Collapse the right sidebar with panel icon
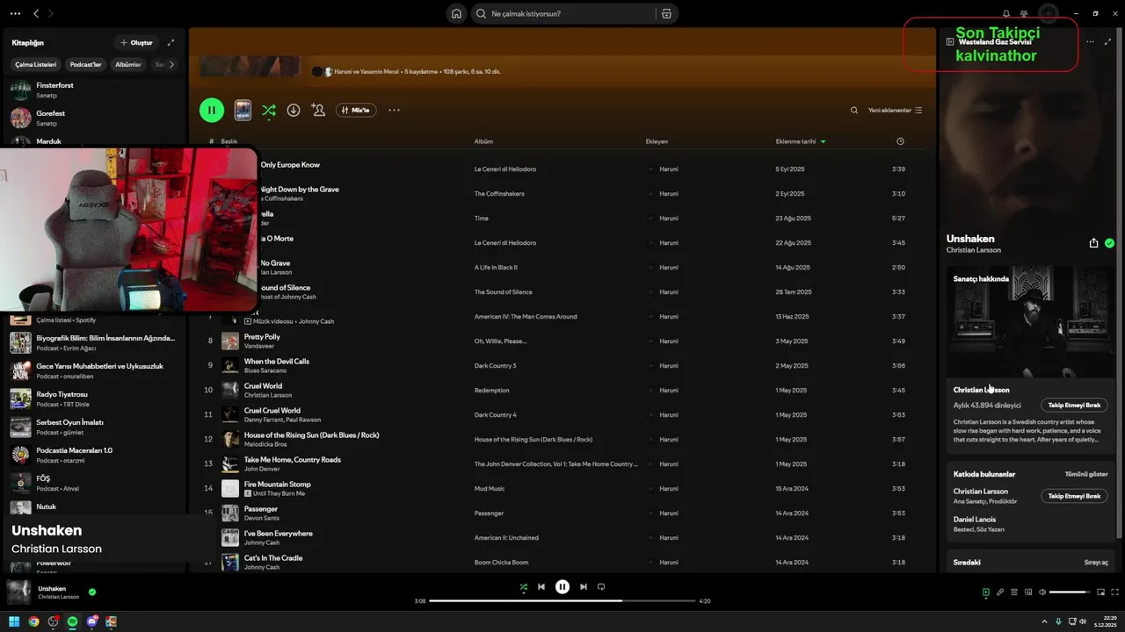The image size is (1125, 632). click(950, 41)
